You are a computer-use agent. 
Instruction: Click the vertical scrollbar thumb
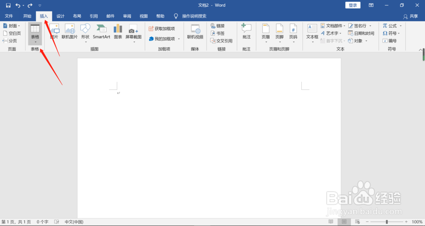423,54
